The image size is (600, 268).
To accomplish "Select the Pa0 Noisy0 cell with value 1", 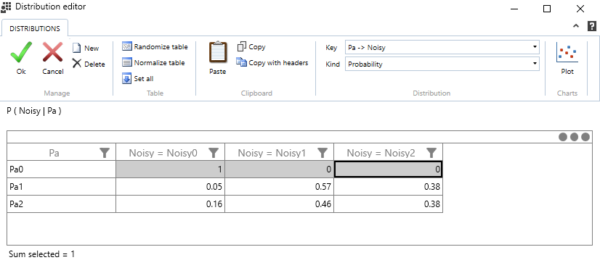I will 170,169.
